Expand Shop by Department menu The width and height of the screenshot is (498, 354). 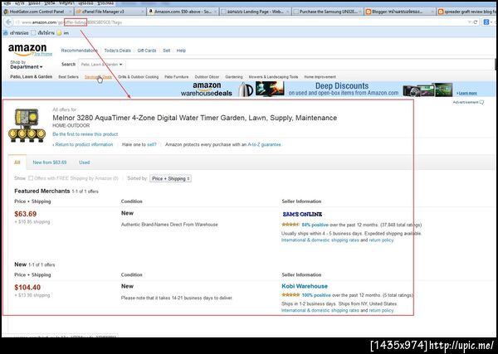point(26,65)
